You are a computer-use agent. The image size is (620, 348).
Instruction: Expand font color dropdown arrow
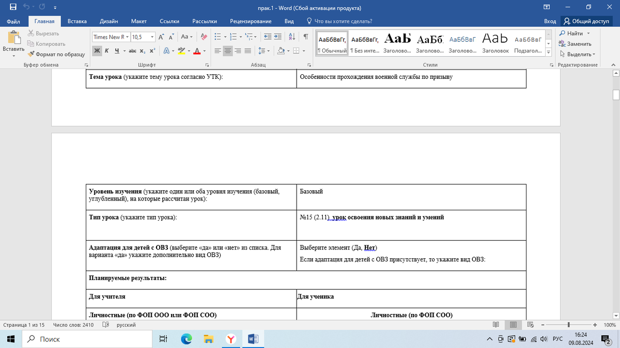[x=204, y=51]
